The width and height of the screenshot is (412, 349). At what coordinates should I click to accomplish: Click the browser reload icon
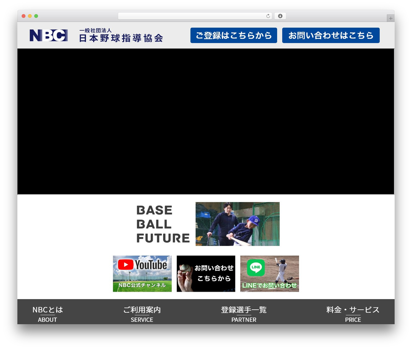click(268, 16)
